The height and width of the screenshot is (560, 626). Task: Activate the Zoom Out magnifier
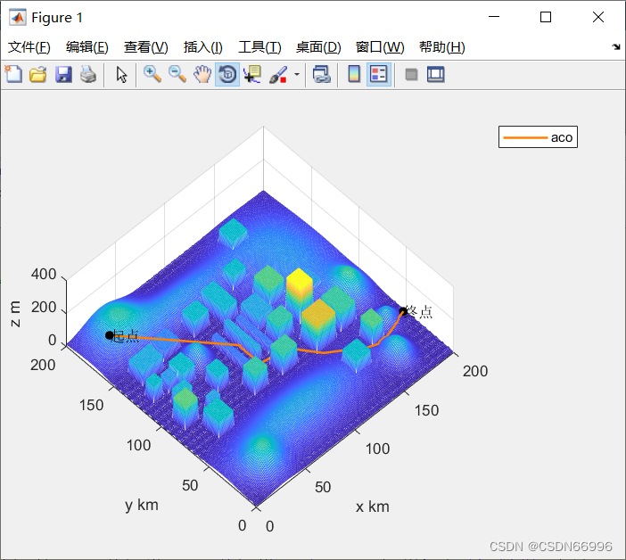coord(177,74)
